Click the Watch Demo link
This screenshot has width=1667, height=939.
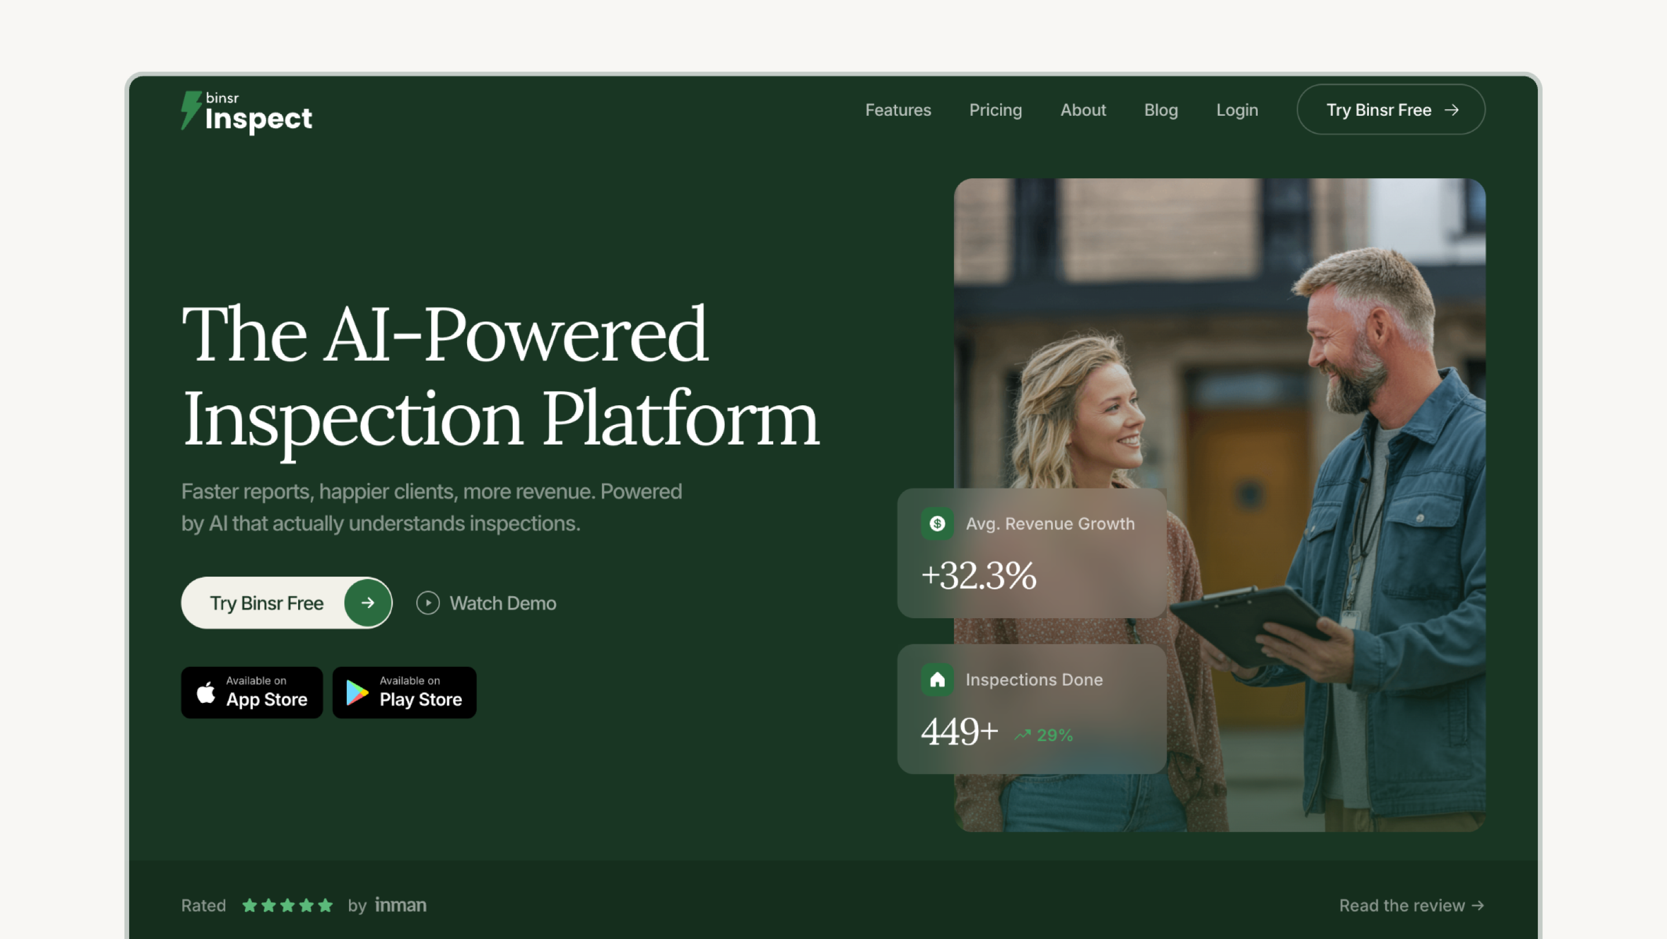click(503, 603)
